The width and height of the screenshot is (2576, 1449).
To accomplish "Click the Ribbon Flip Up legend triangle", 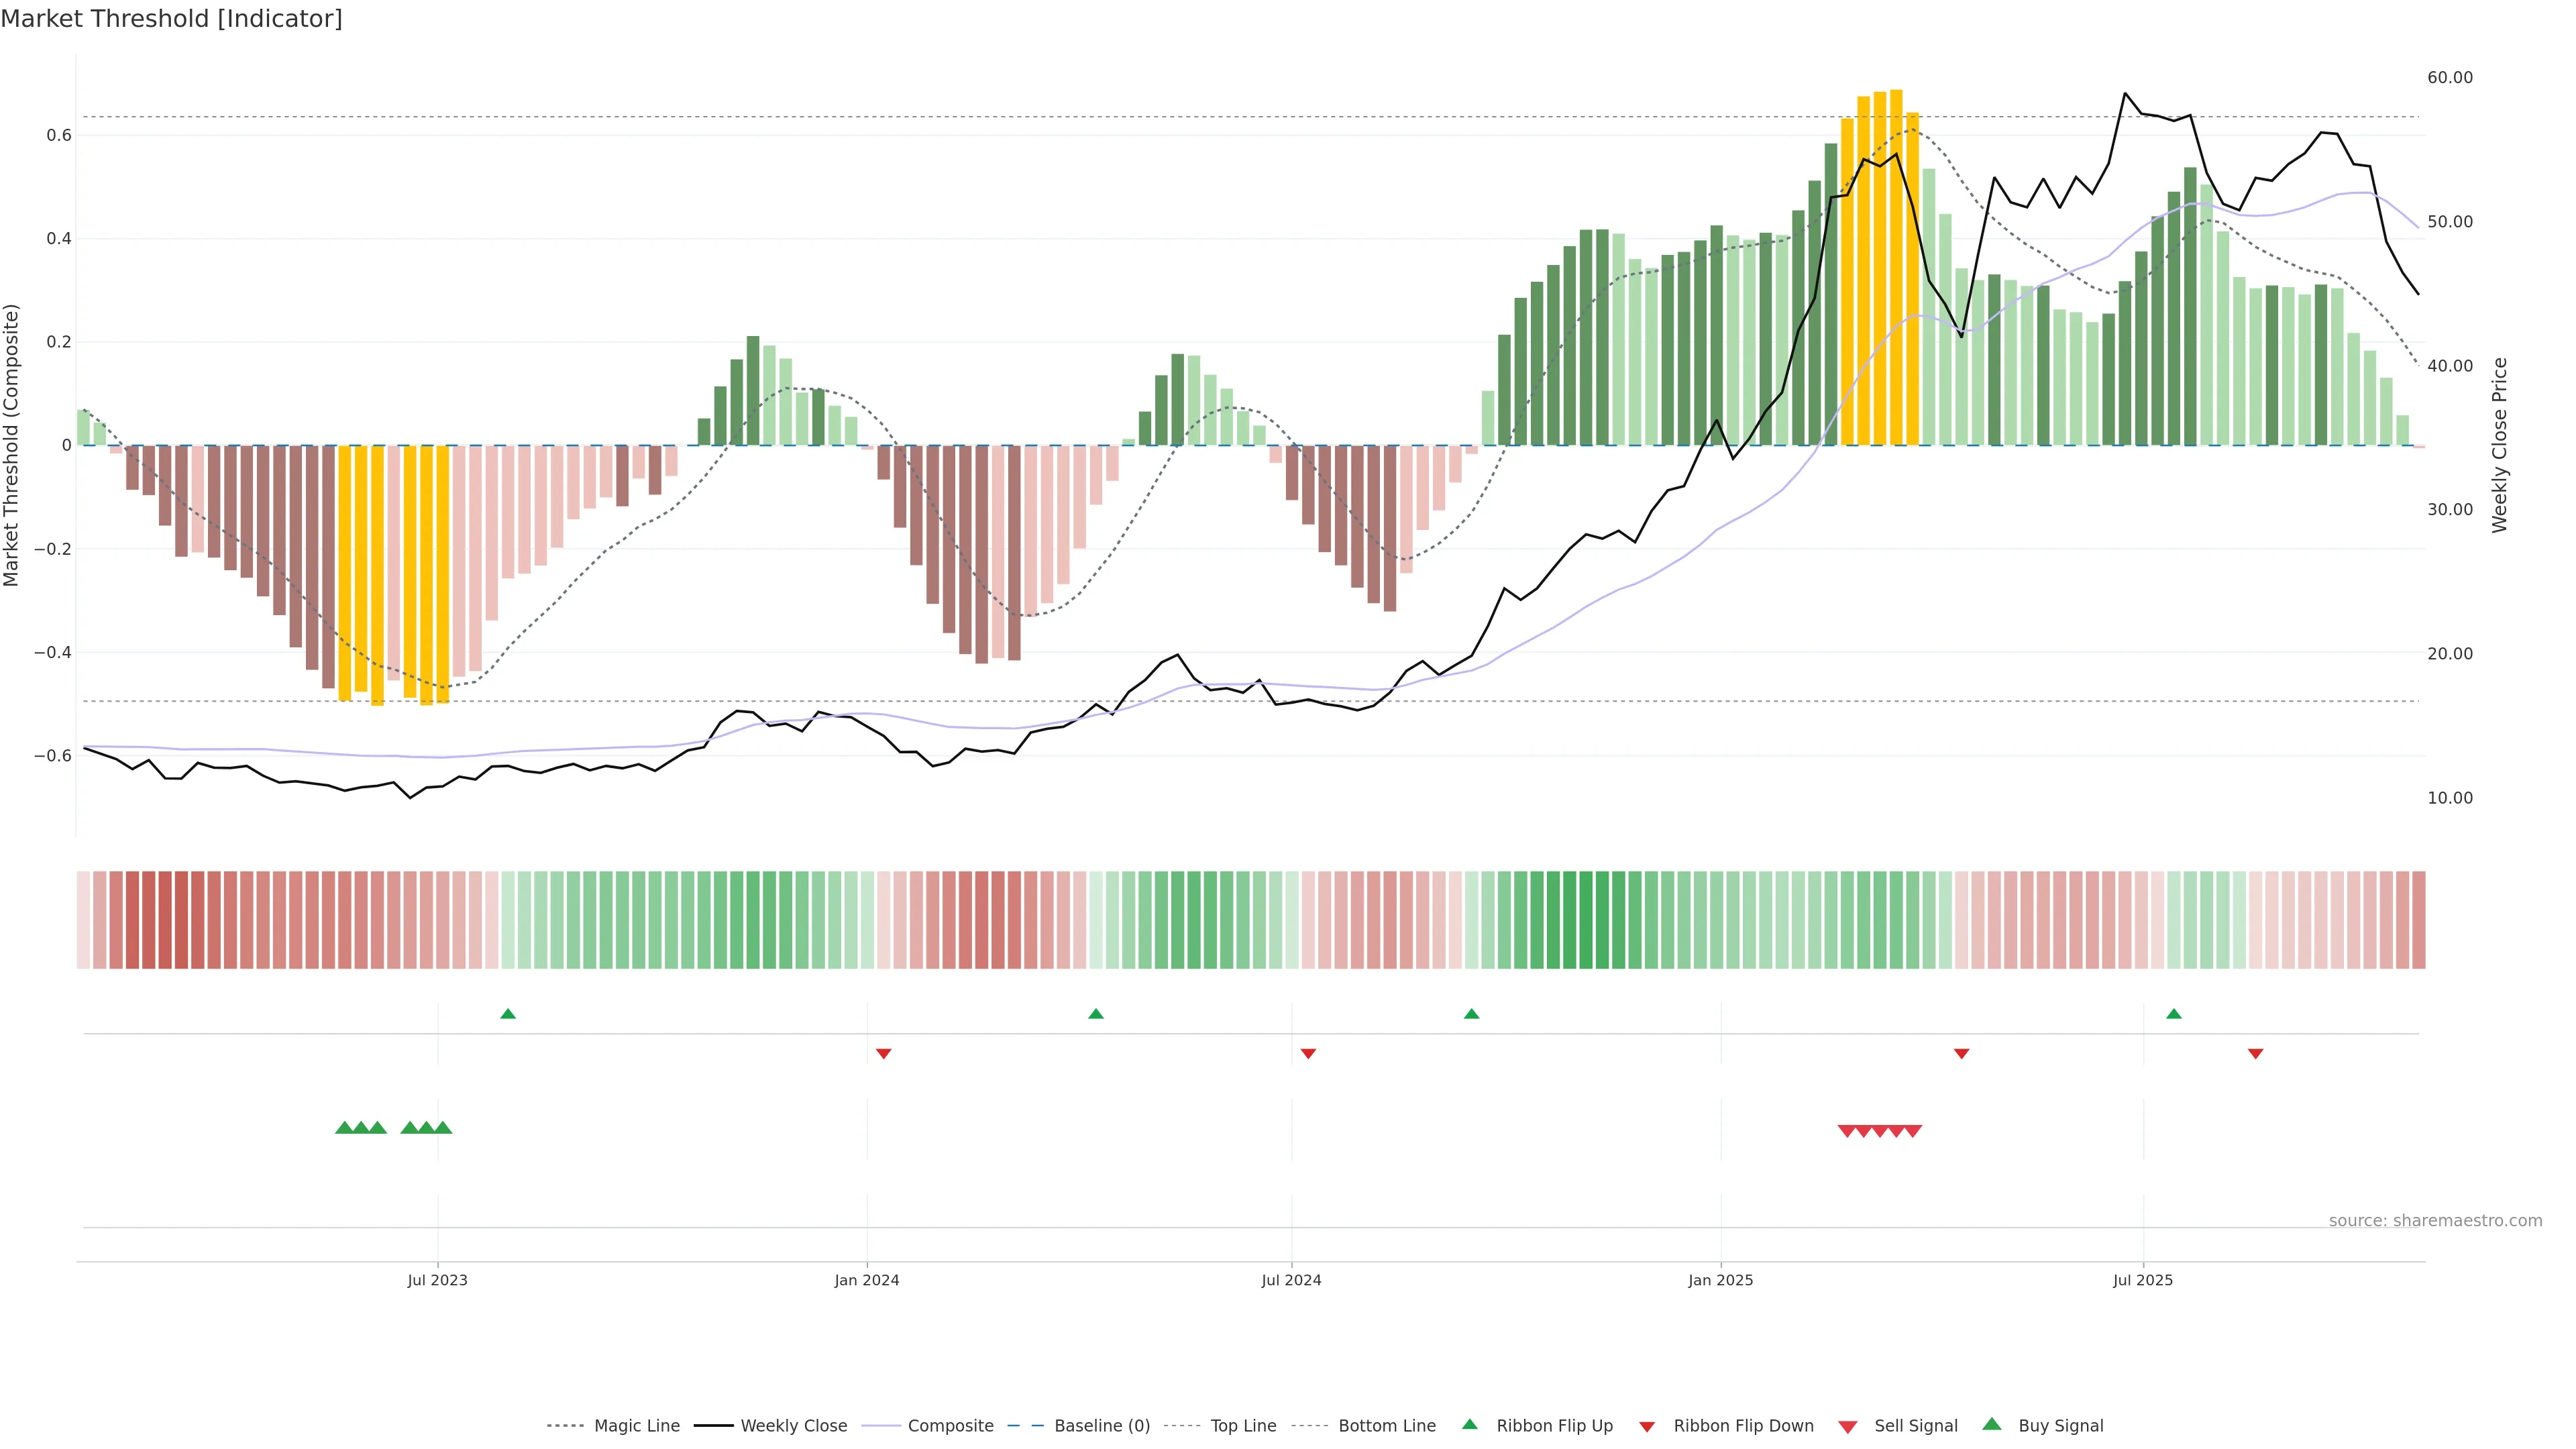I will click(1469, 1424).
